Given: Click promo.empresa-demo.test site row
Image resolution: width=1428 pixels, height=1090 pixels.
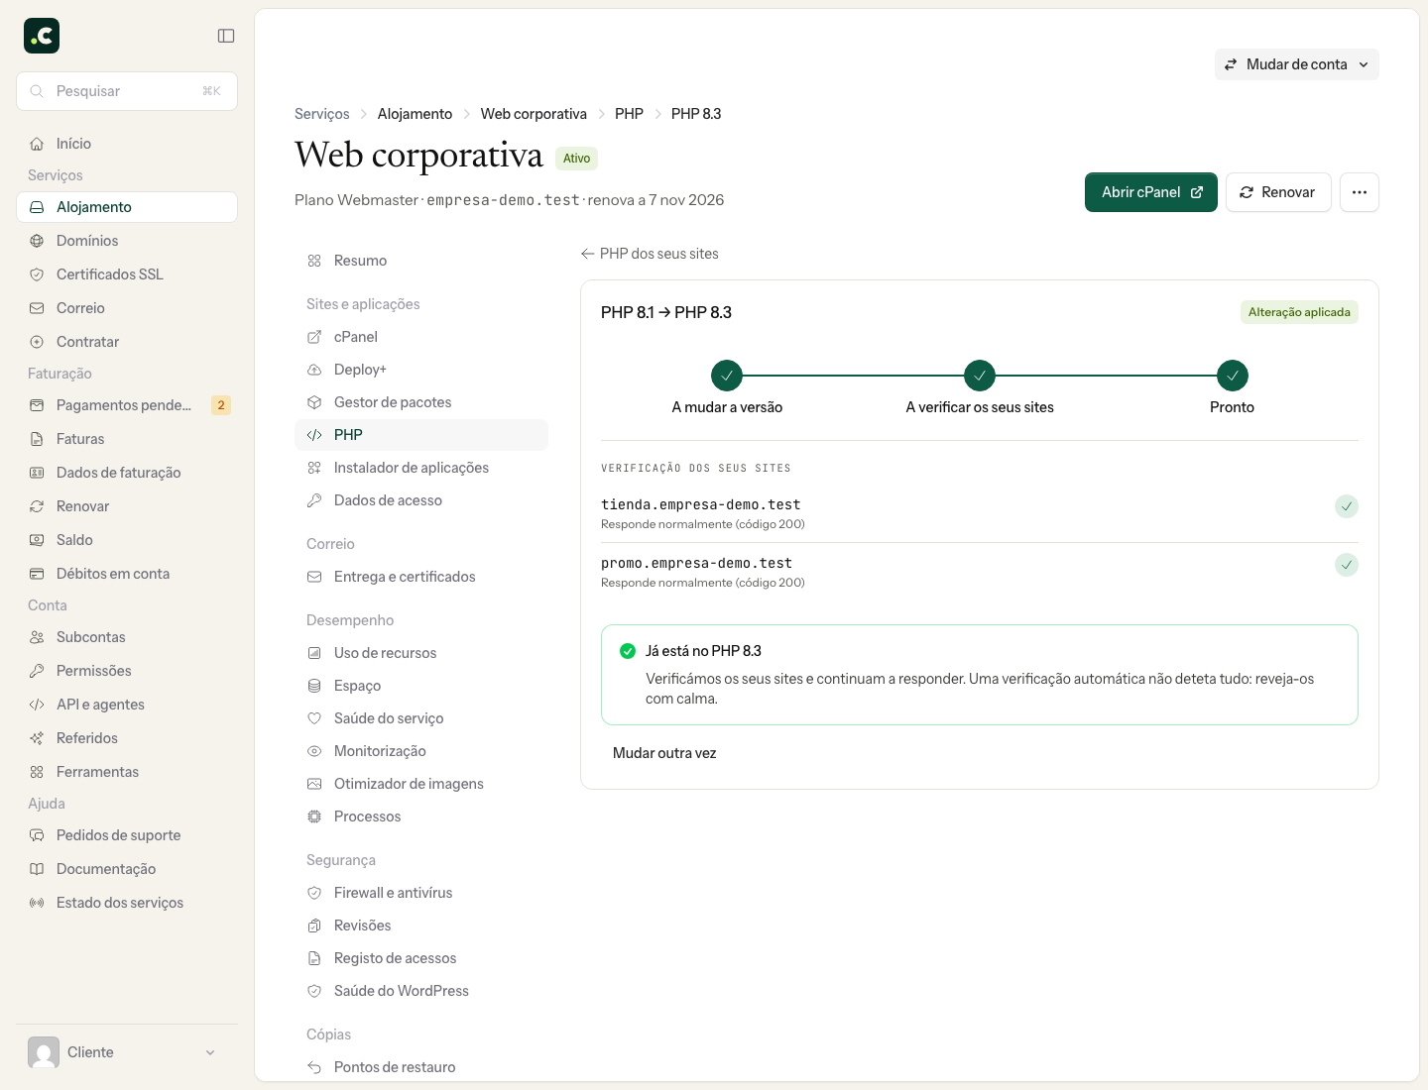Looking at the screenshot, I should tap(980, 572).
